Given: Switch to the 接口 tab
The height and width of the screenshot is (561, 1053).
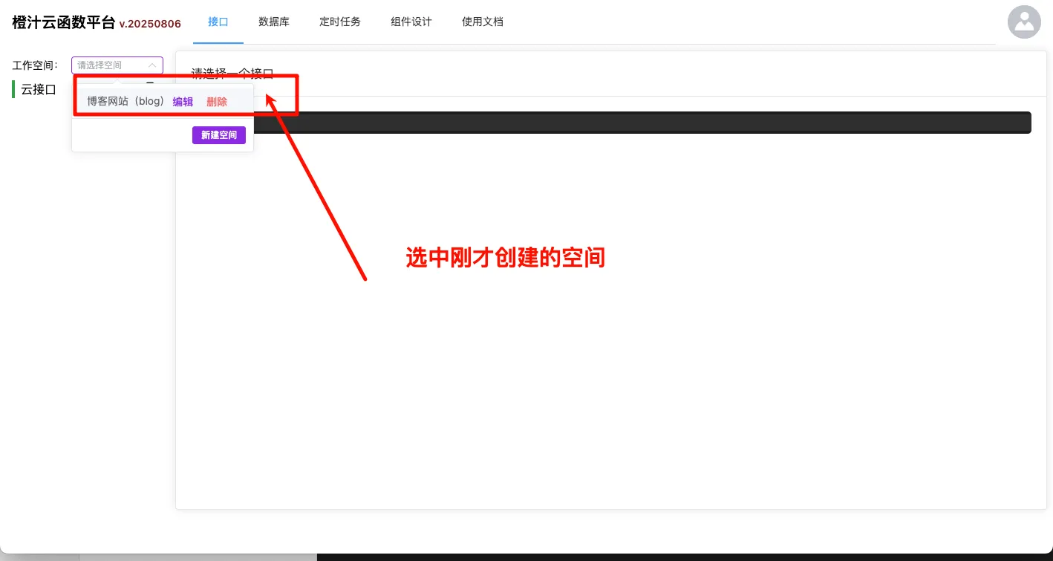Looking at the screenshot, I should [x=218, y=22].
